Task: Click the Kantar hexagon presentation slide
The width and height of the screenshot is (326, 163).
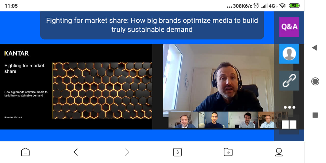Action: [76, 87]
